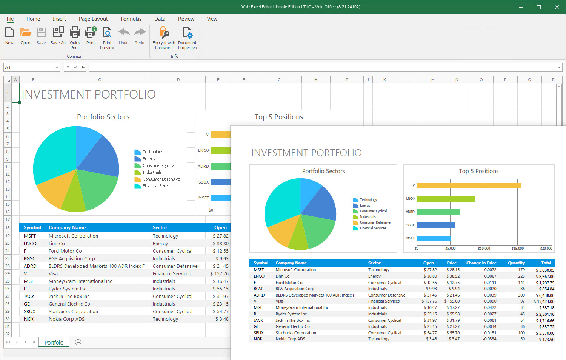Select the Portfolio sheet tab
The height and width of the screenshot is (360, 566).
coord(54,342)
